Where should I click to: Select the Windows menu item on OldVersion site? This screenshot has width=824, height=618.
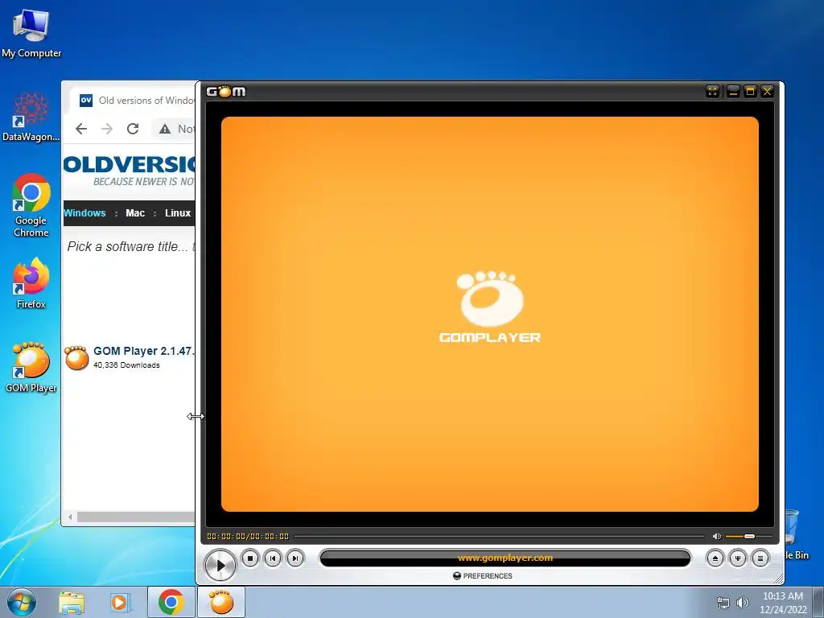(84, 212)
